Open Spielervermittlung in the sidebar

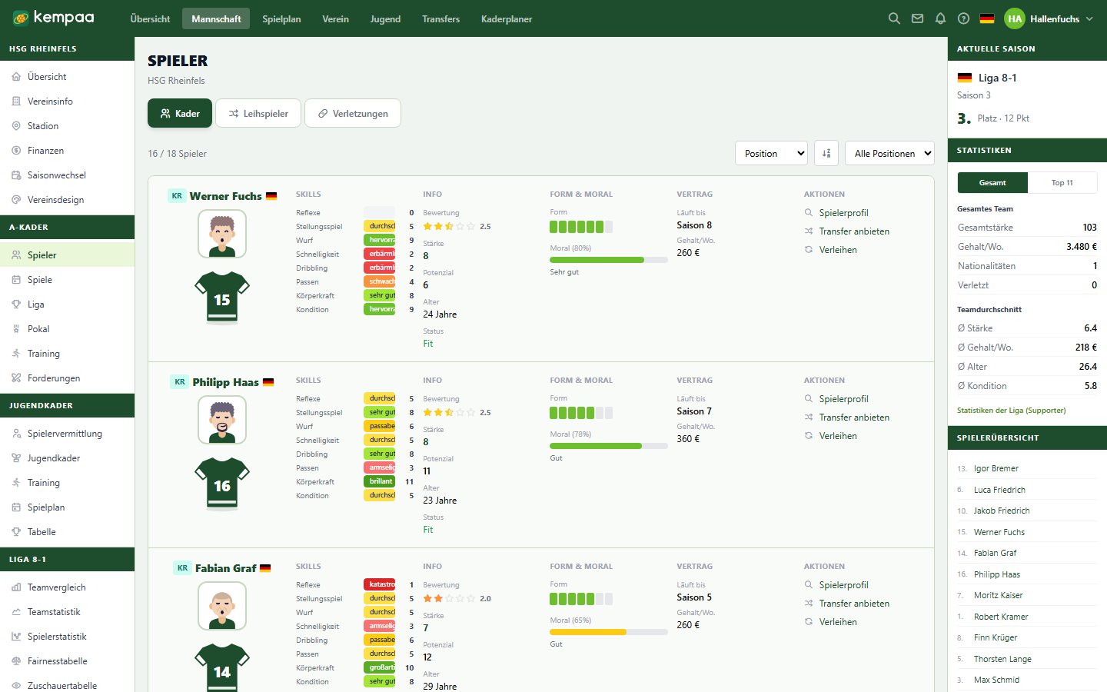pyautogui.click(x=67, y=434)
